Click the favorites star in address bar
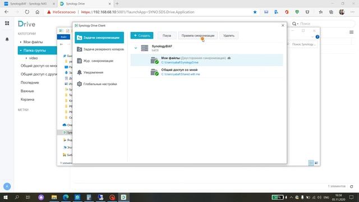 (x=255, y=12)
